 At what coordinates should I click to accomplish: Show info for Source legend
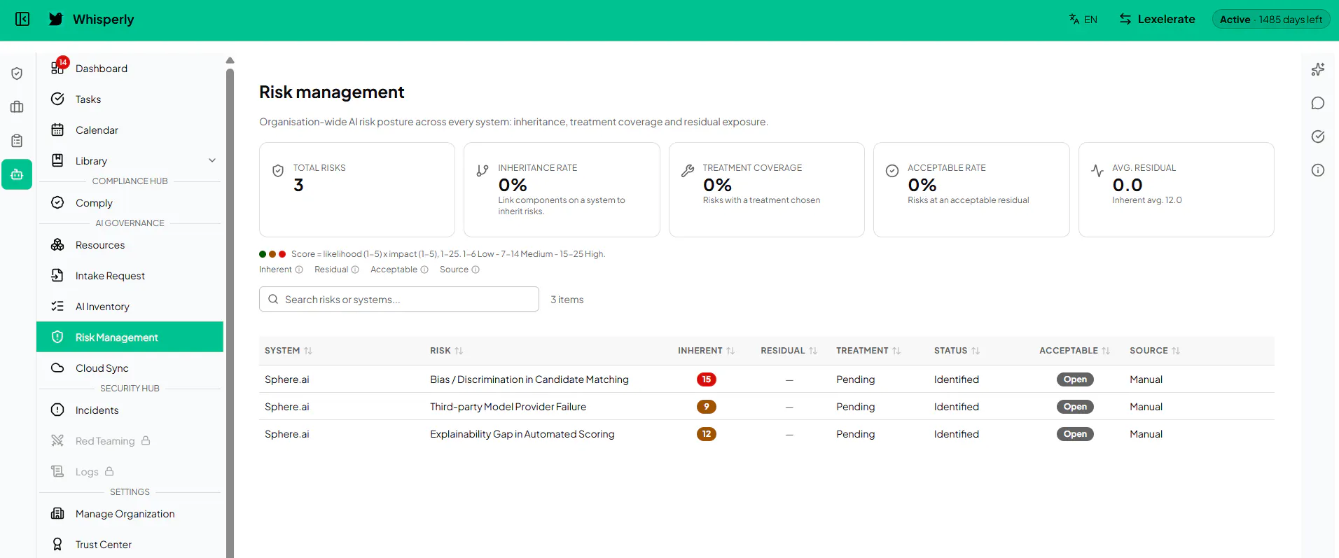476,270
